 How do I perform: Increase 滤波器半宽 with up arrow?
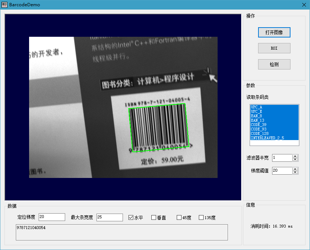pyautogui.click(x=295, y=156)
